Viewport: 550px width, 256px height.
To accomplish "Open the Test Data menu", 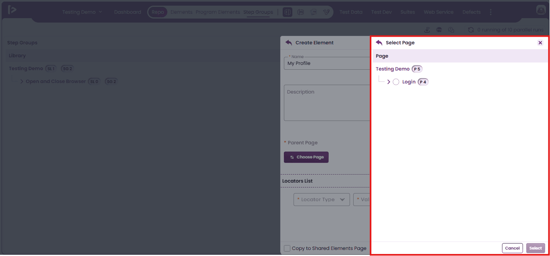I will click(x=351, y=12).
